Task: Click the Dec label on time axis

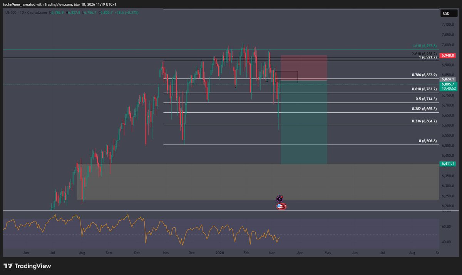Action: tap(192, 253)
